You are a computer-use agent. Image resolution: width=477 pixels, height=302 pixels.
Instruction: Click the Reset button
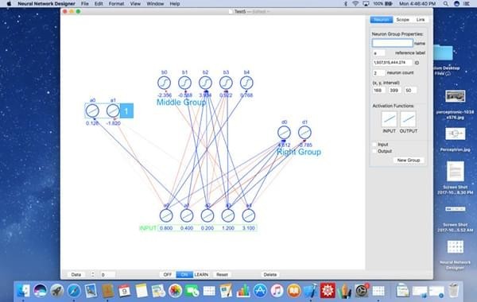[x=222, y=275]
